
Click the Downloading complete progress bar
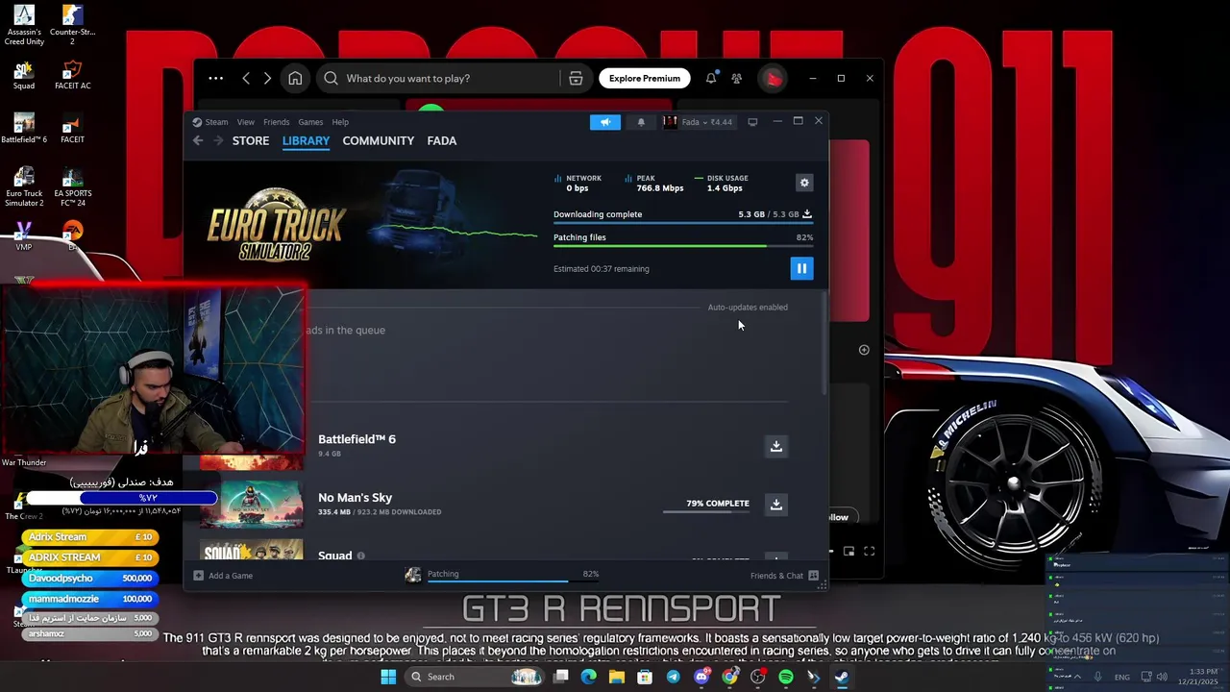pyautogui.click(x=683, y=223)
